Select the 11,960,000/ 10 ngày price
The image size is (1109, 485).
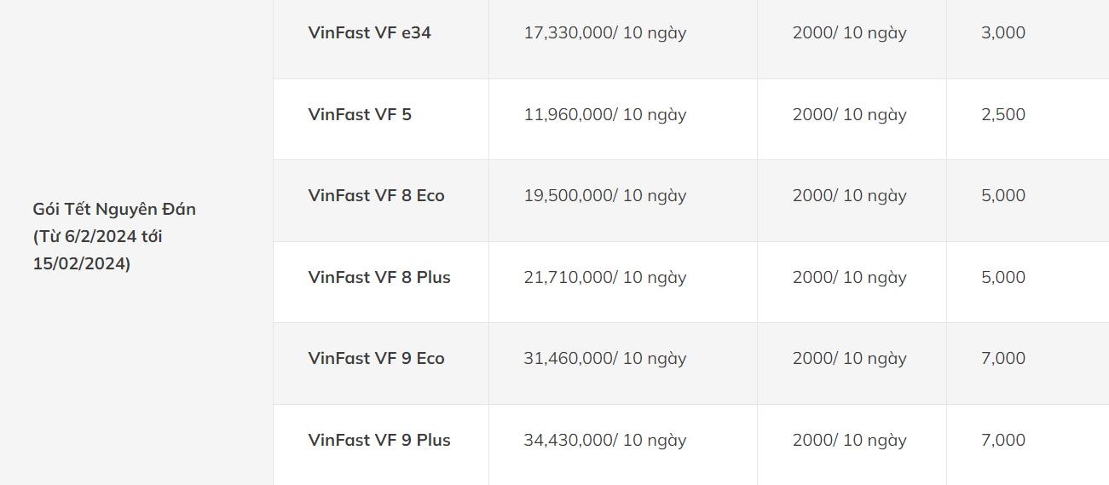(x=604, y=114)
